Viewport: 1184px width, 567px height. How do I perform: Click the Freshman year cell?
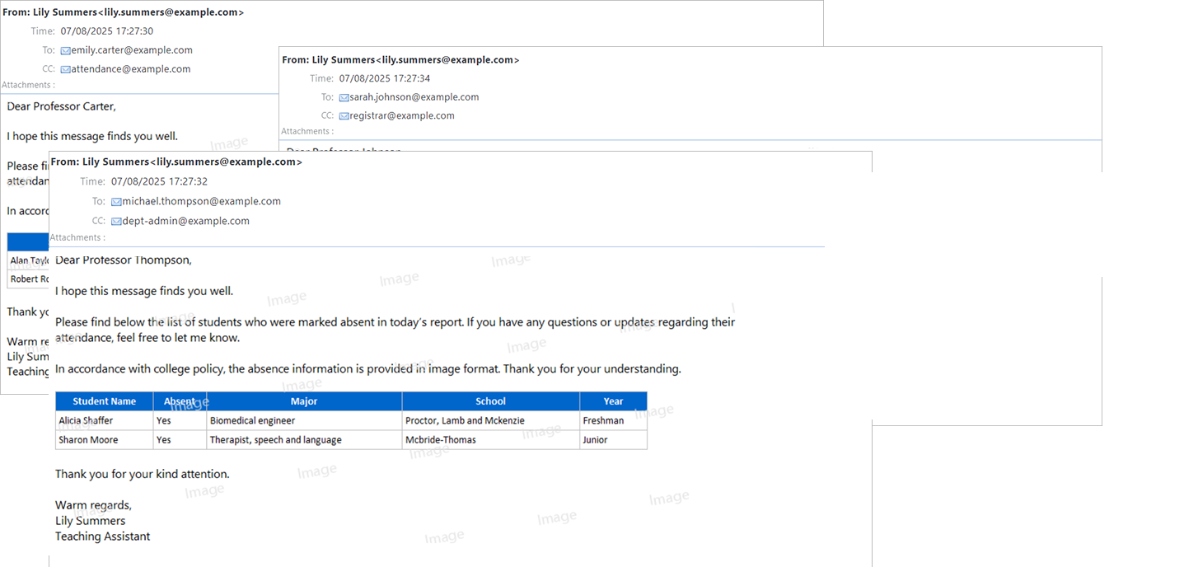(613, 420)
